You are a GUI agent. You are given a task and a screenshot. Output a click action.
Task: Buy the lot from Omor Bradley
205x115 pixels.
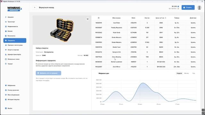(x=193, y=57)
